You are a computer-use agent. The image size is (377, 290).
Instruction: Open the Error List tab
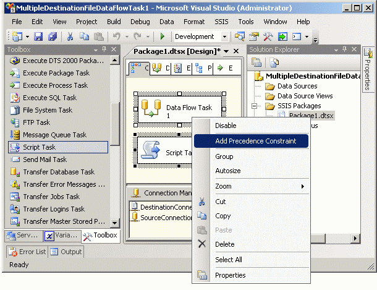click(27, 252)
